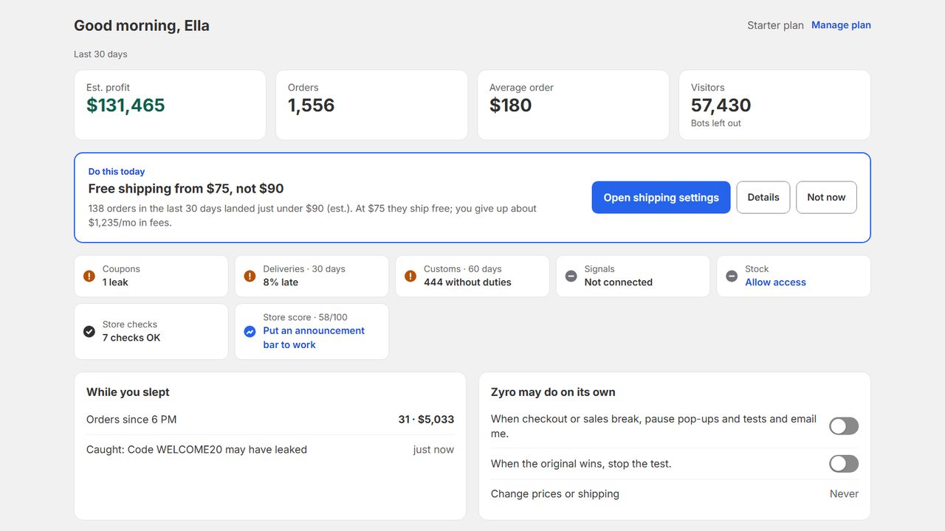Click the Last 30 days label

coord(100,55)
